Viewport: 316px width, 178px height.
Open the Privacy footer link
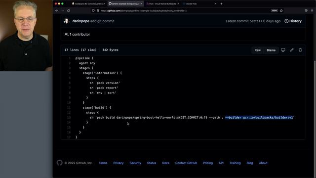click(118, 163)
